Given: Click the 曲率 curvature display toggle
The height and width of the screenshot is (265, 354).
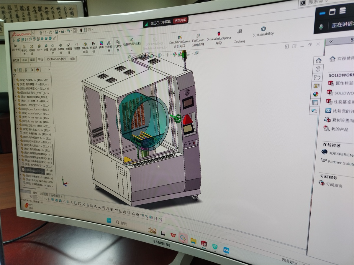Looking at the screenshot, I should pyautogui.click(x=101, y=45).
